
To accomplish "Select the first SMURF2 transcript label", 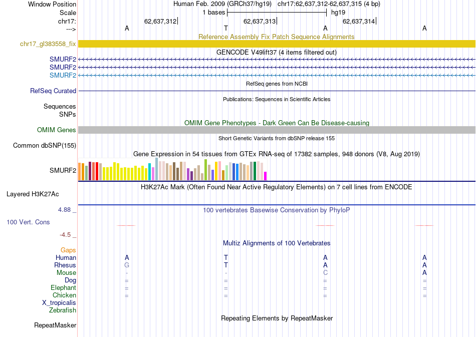I will [63, 59].
